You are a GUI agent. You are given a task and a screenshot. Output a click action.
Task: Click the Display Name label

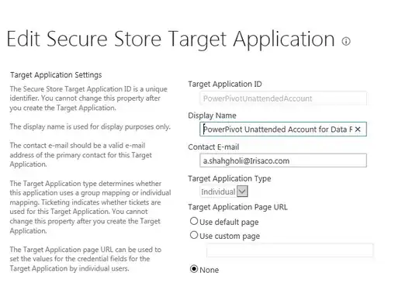click(212, 116)
